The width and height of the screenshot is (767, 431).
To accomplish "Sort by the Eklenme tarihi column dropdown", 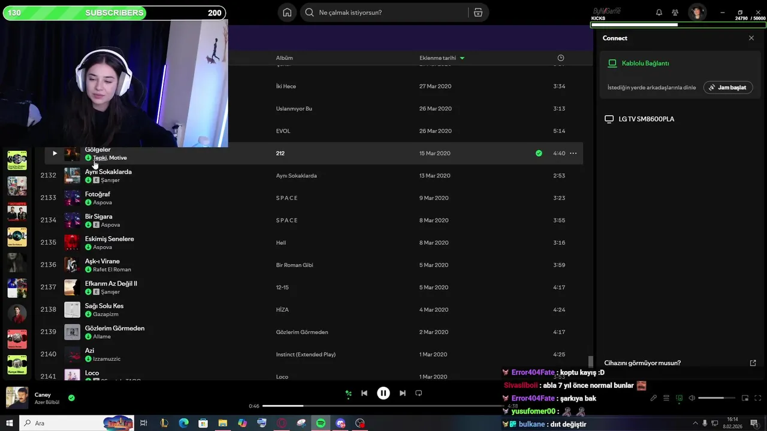I will (442, 58).
